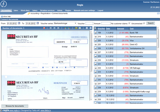
Task: Open the From date calendar picker
Action: point(19,23)
